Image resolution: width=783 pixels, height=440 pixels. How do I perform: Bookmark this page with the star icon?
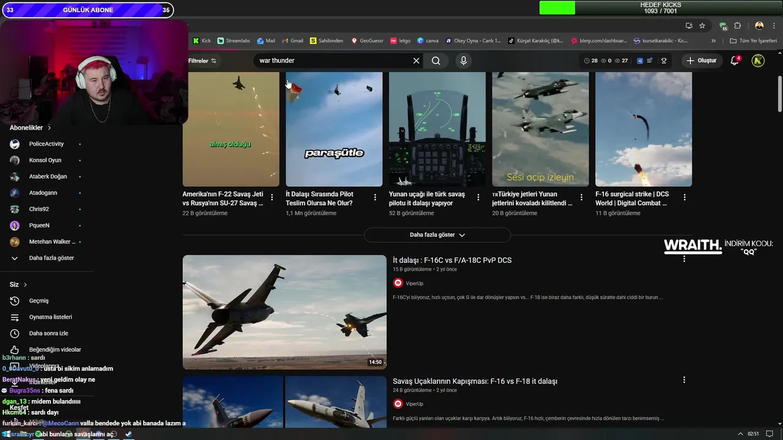click(x=702, y=26)
